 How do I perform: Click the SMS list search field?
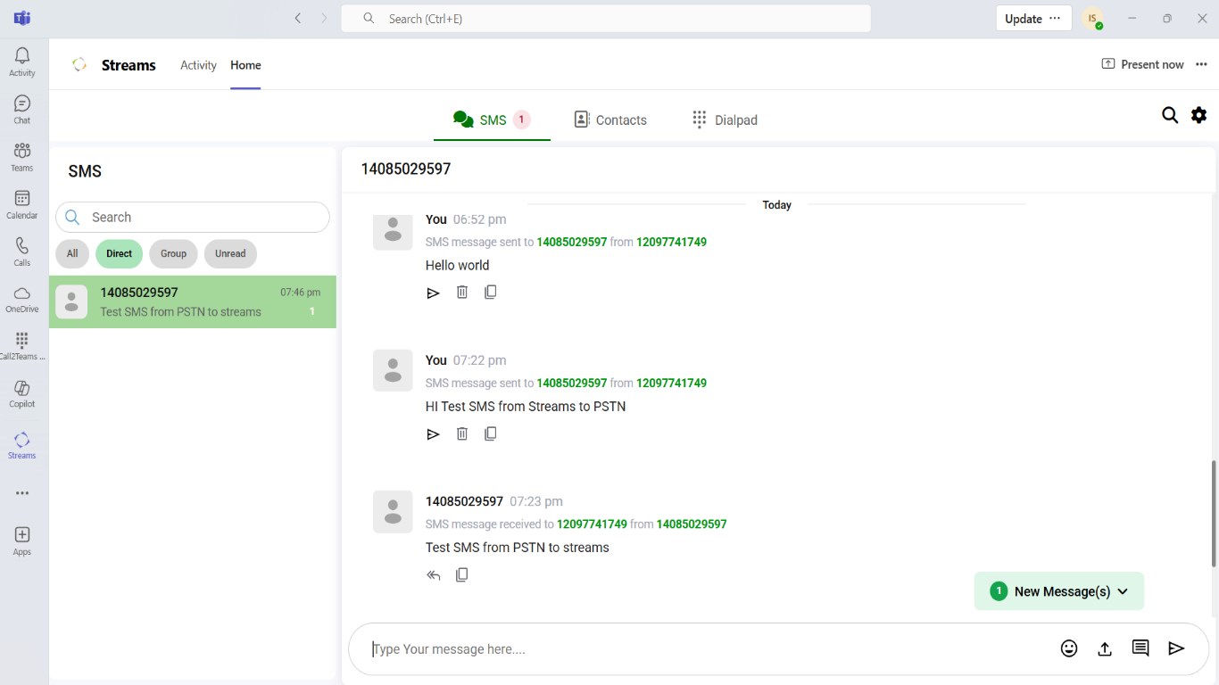193,217
